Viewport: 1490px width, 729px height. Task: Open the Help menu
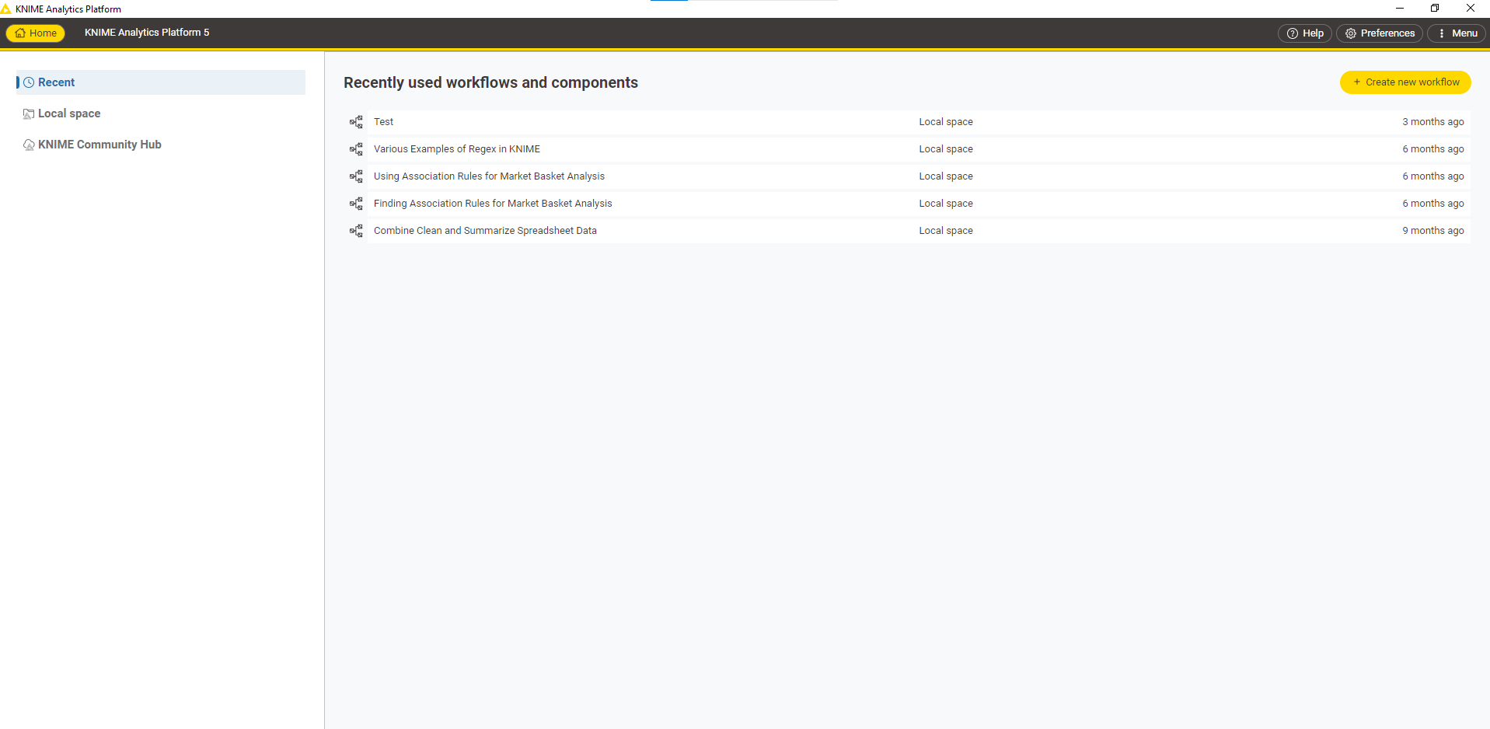tap(1305, 33)
